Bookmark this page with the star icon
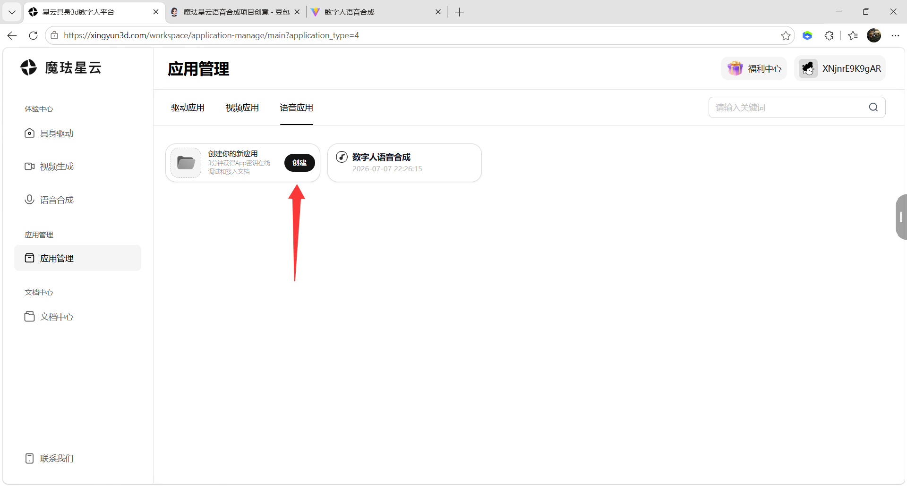907x486 pixels. click(786, 35)
